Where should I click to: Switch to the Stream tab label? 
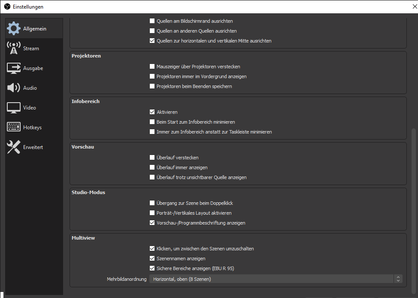pyautogui.click(x=31, y=49)
